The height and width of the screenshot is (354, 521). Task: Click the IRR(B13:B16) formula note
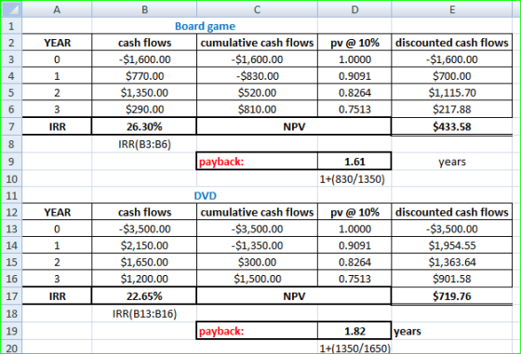pyautogui.click(x=144, y=313)
